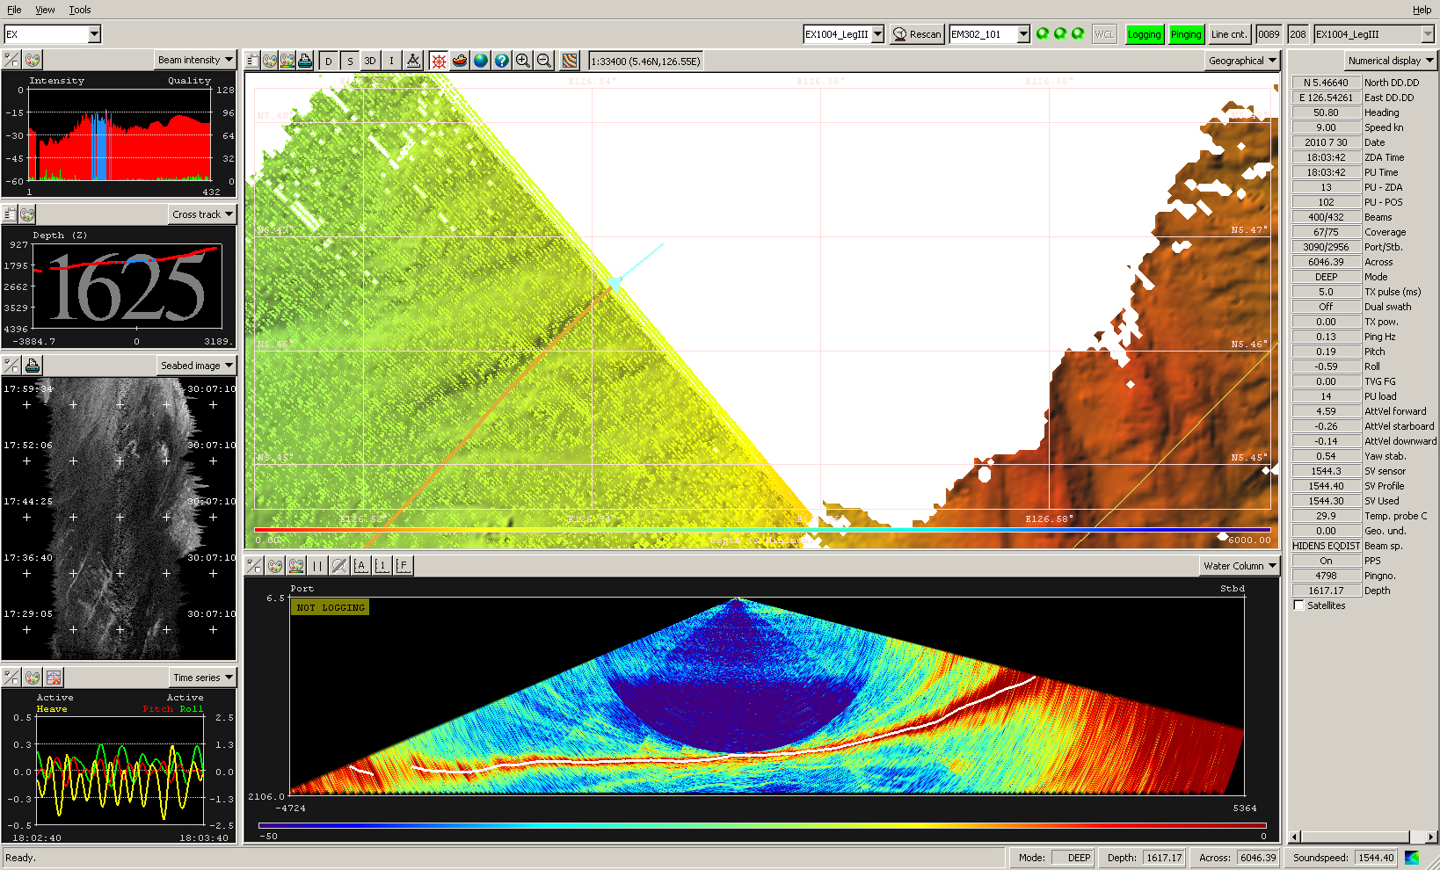Open the Time series dropdown
The width and height of the screenshot is (1440, 870).
[x=203, y=678]
